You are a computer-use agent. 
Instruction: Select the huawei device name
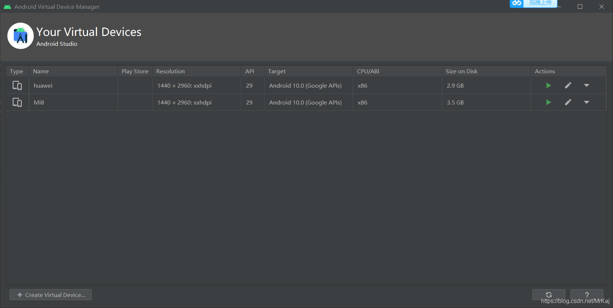43,85
